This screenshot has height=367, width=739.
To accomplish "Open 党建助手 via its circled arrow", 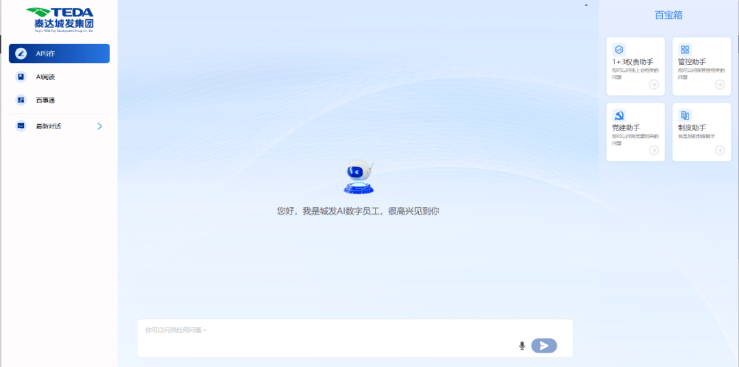I will click(x=653, y=150).
